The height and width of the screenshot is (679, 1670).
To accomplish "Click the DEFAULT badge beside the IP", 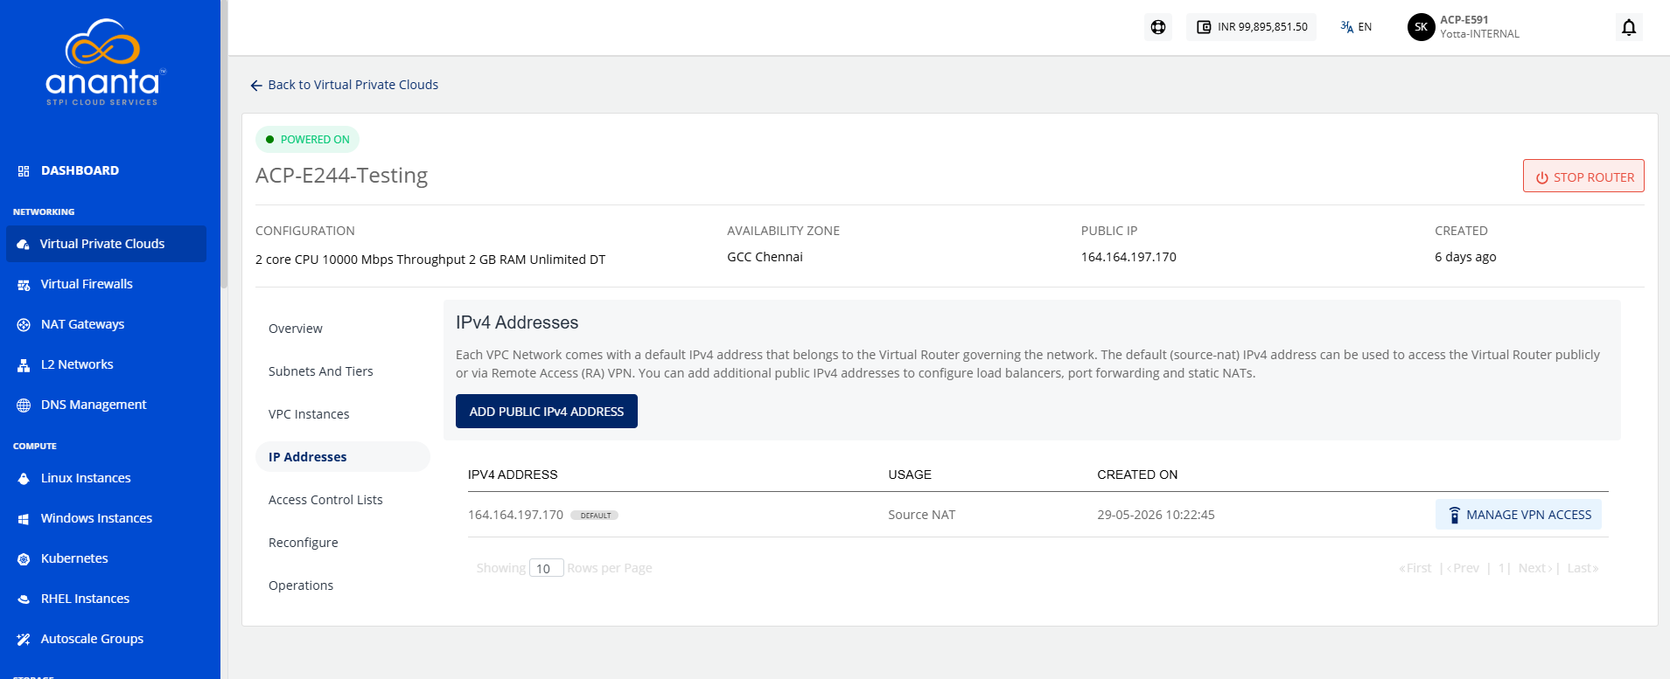I will [x=595, y=516].
